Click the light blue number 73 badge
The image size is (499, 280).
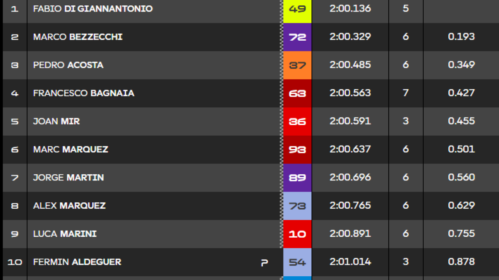point(297,206)
